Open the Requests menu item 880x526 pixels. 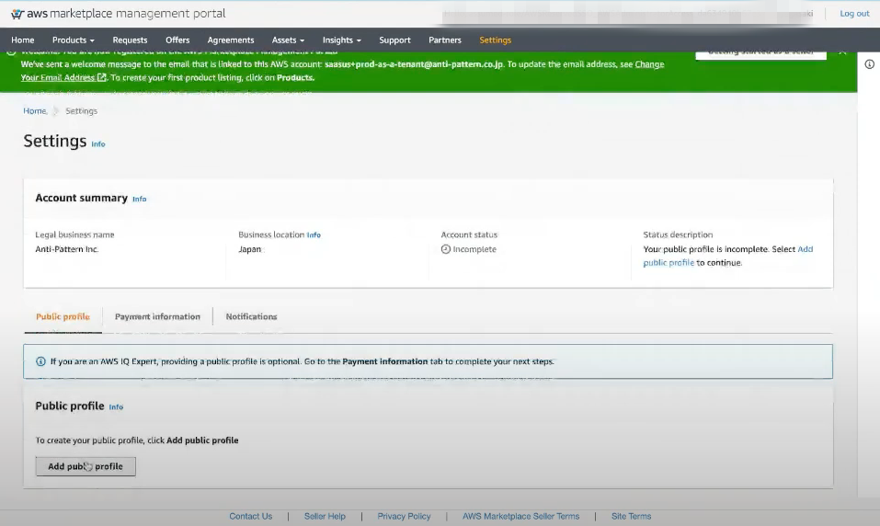pyautogui.click(x=130, y=40)
